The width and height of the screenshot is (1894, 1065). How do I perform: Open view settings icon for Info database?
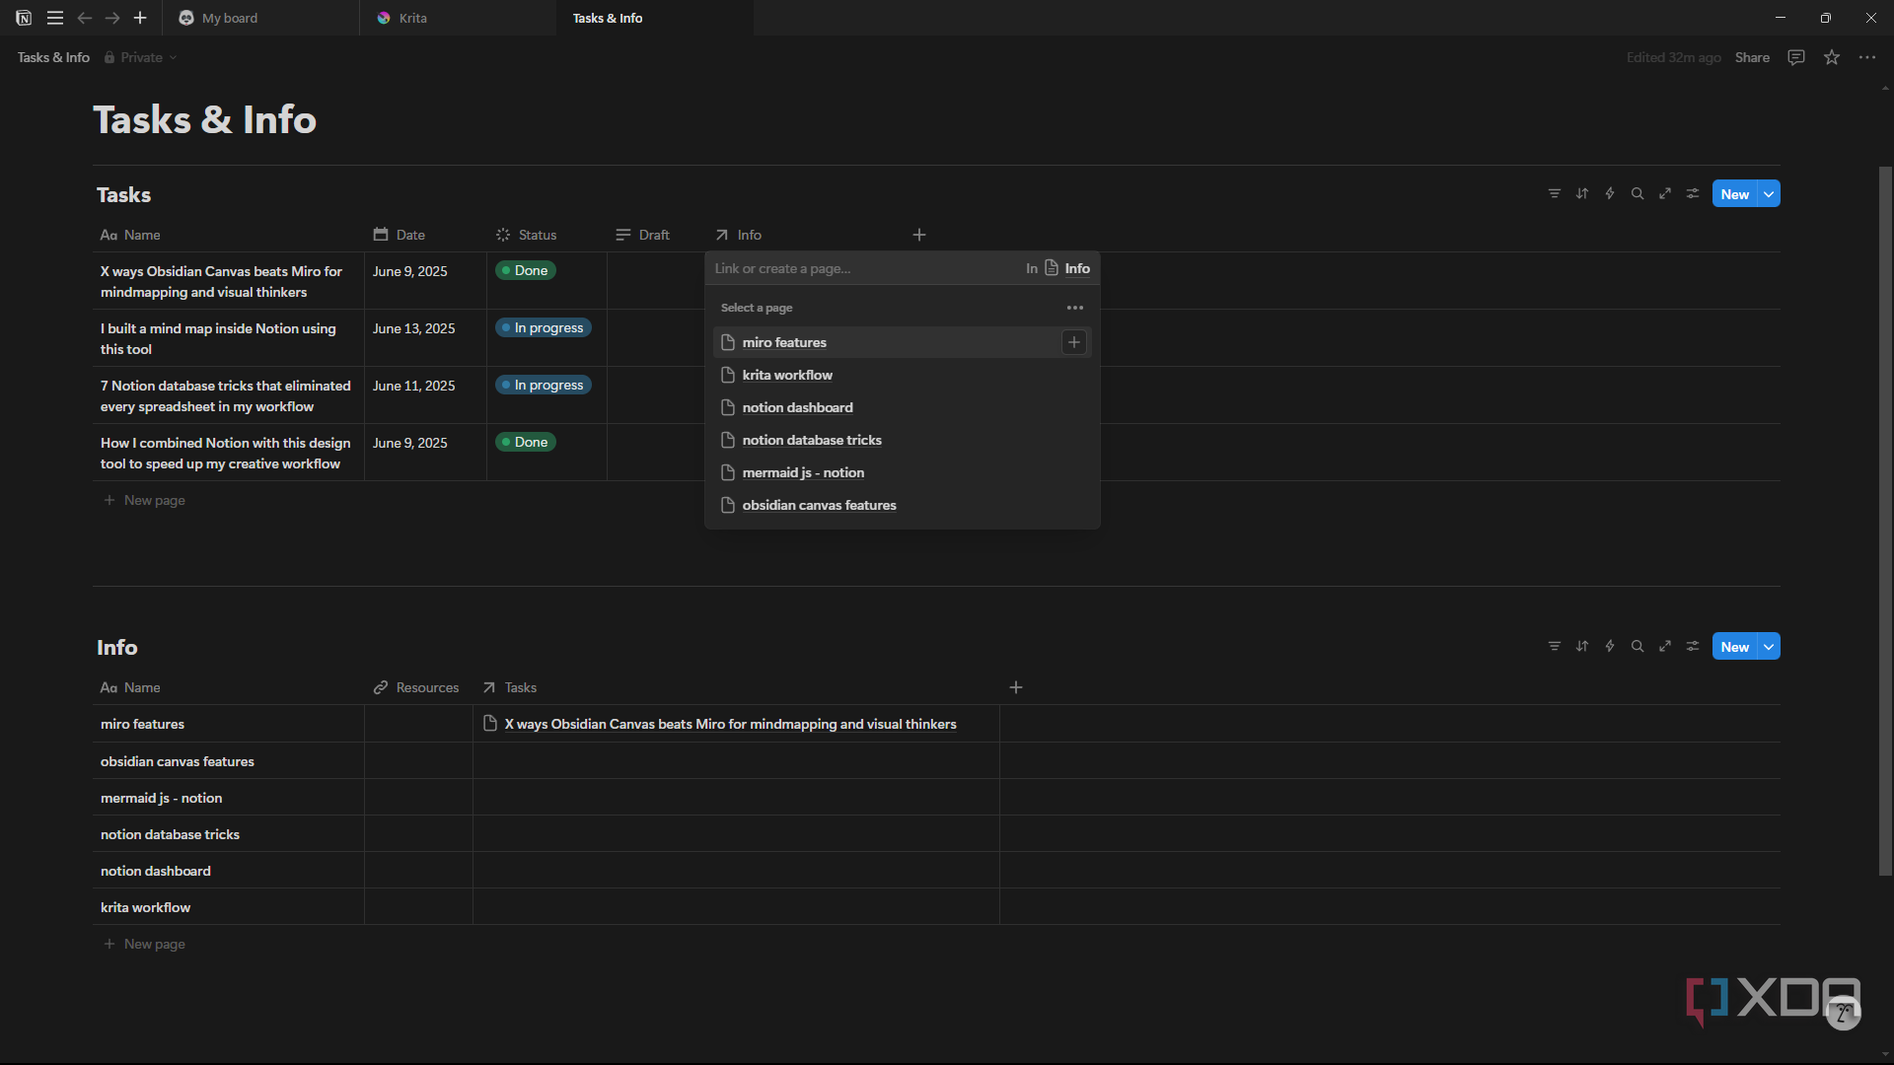click(1693, 646)
